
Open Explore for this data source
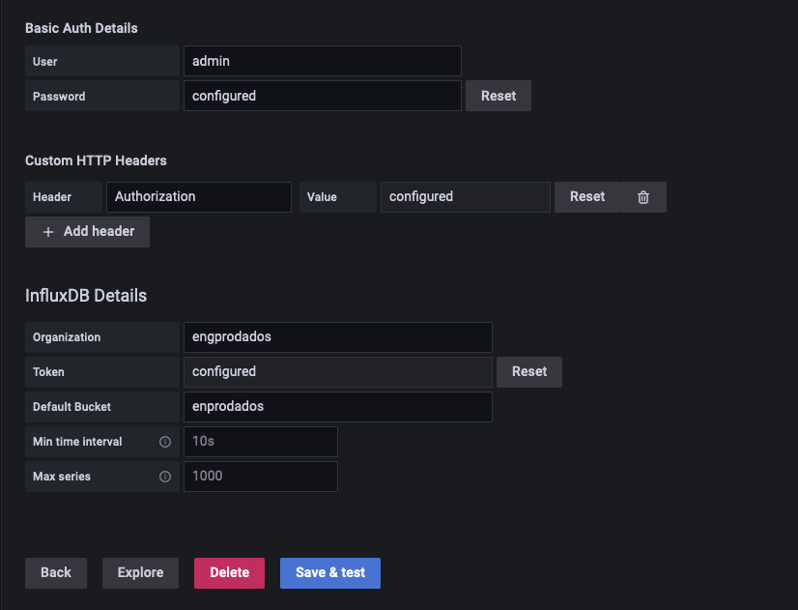(140, 573)
